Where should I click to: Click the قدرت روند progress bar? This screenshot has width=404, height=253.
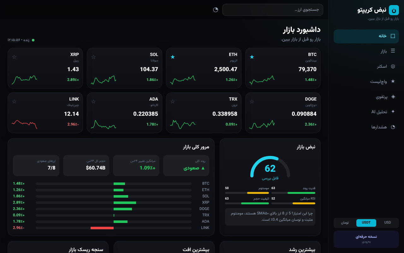point(293,193)
